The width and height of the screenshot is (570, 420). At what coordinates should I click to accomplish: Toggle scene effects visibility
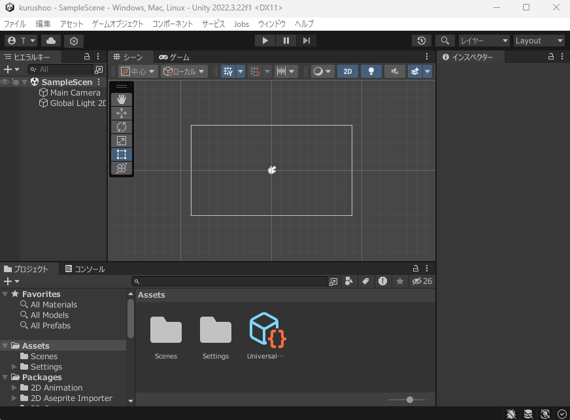415,71
